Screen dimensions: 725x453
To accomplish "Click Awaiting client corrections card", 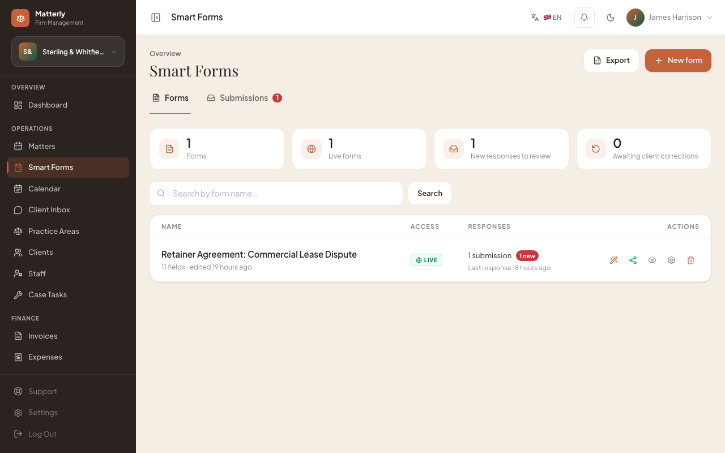I will tap(643, 149).
